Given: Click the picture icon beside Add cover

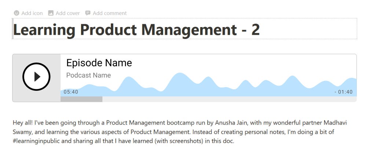Looking at the screenshot, I should (51, 13).
